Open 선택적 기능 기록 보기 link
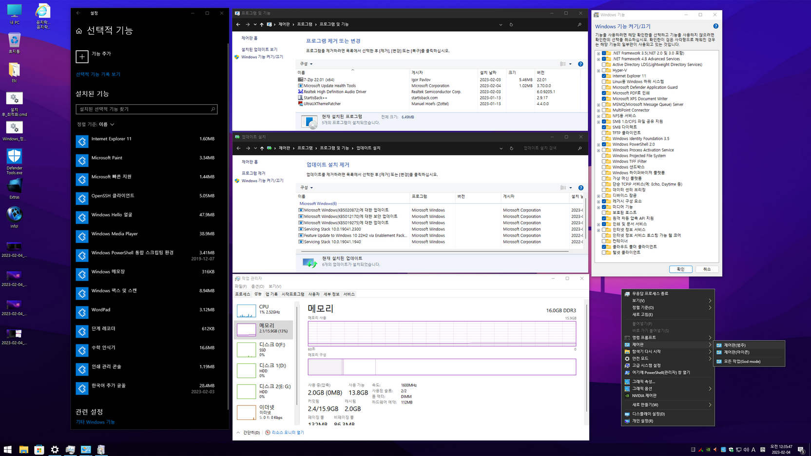 click(98, 75)
